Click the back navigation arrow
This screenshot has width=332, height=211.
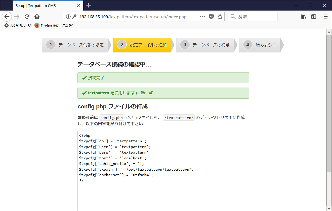pos(7,17)
